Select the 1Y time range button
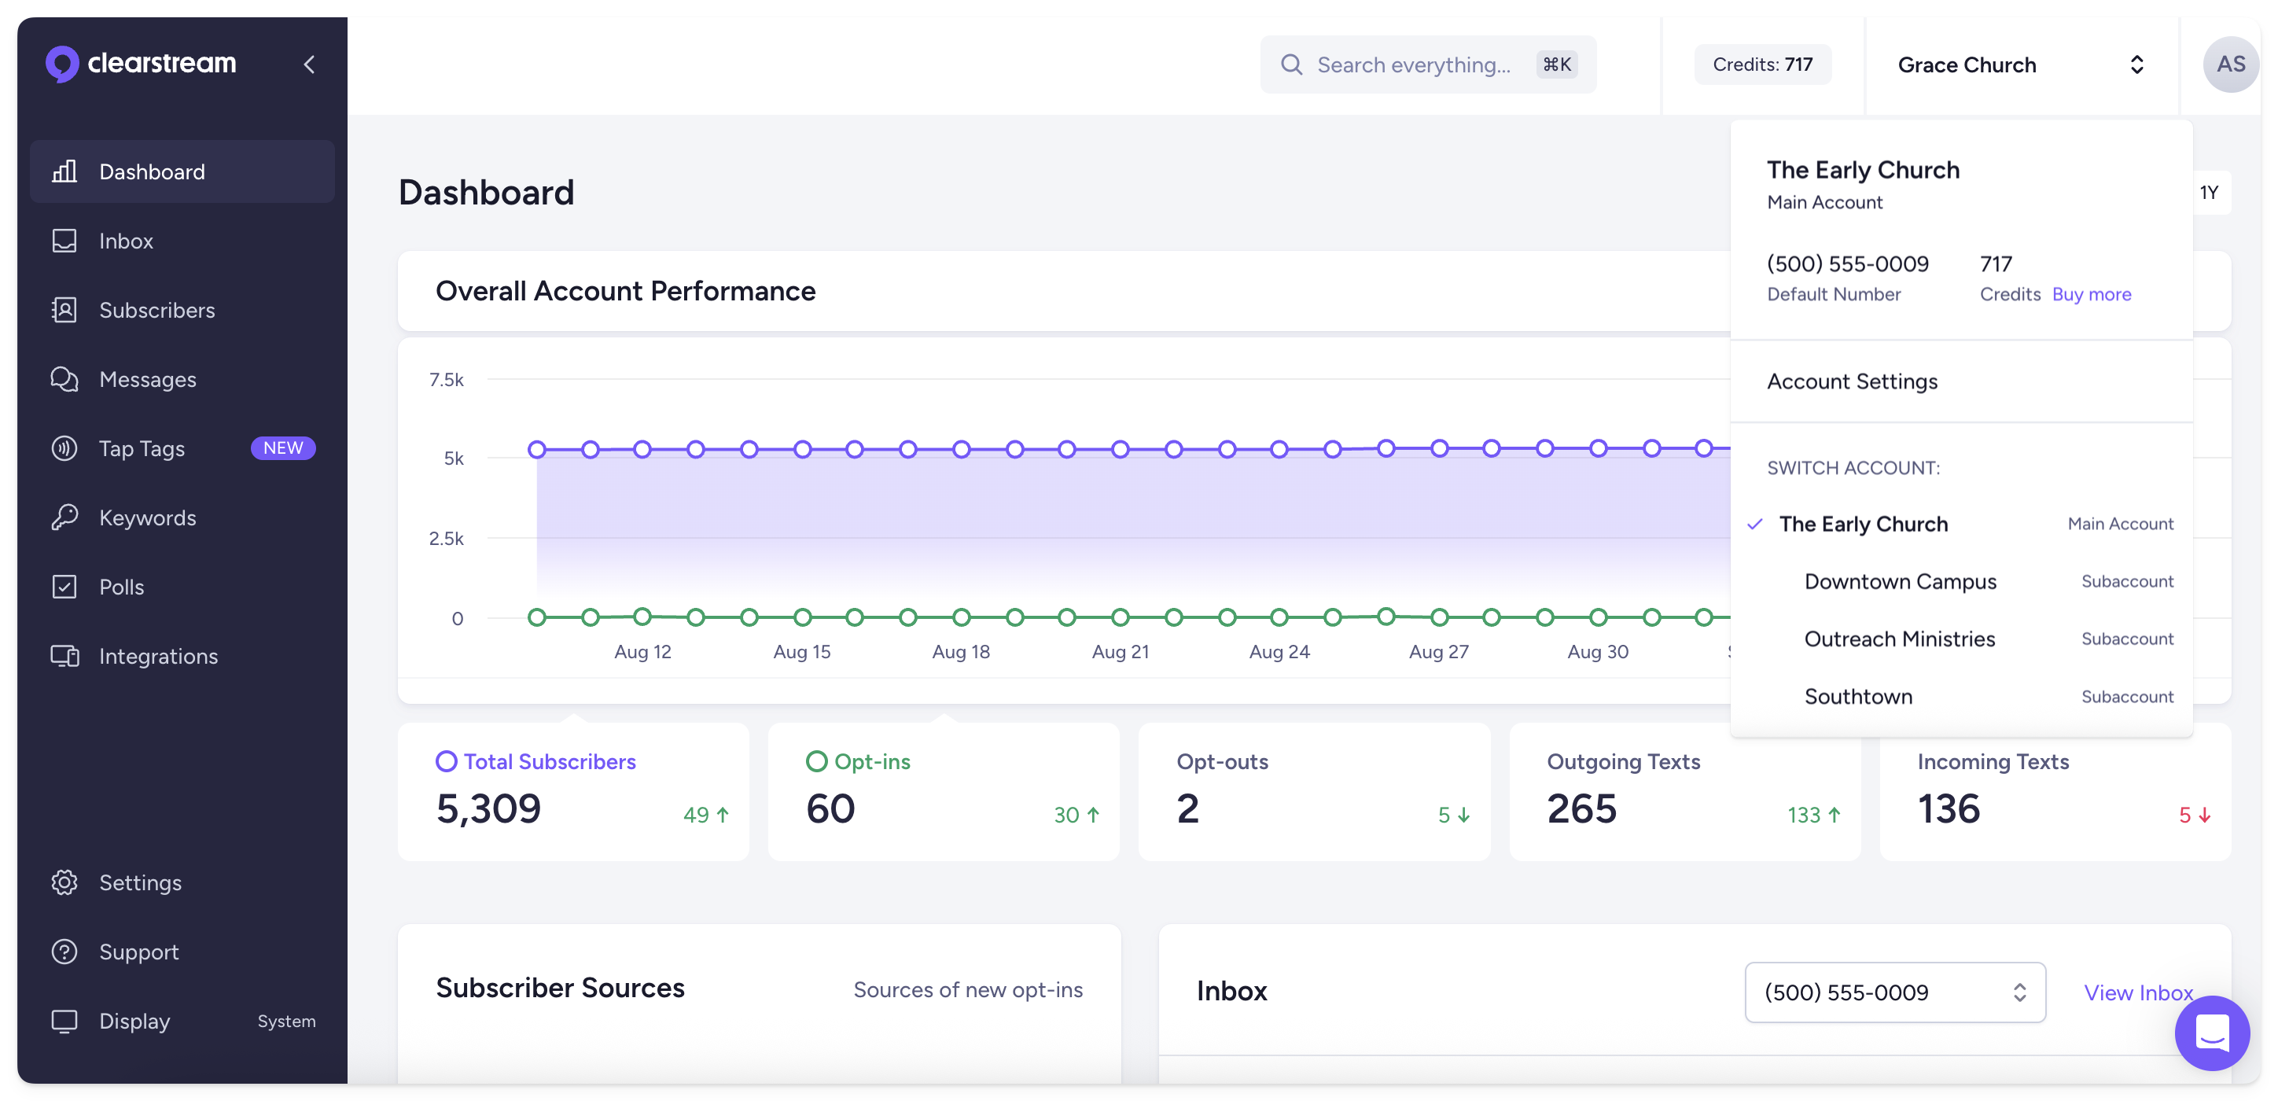 (x=2209, y=192)
